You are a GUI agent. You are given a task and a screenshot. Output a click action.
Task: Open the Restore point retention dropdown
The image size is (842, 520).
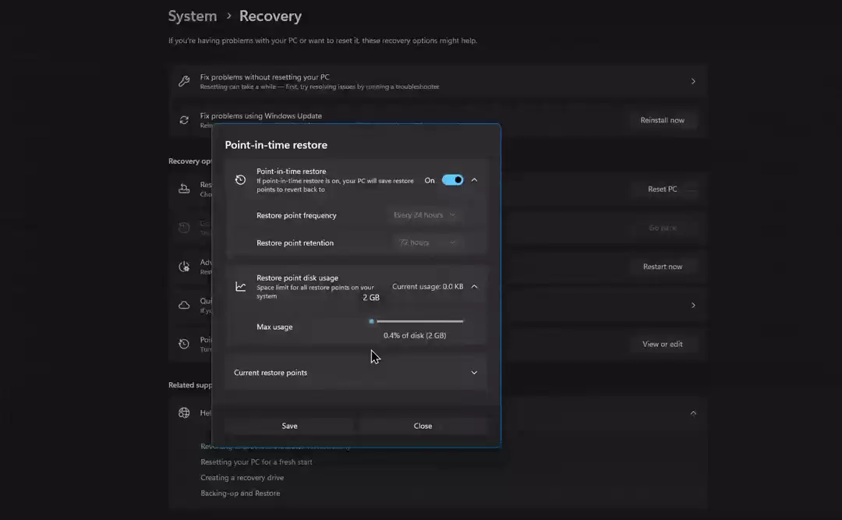[x=427, y=242]
